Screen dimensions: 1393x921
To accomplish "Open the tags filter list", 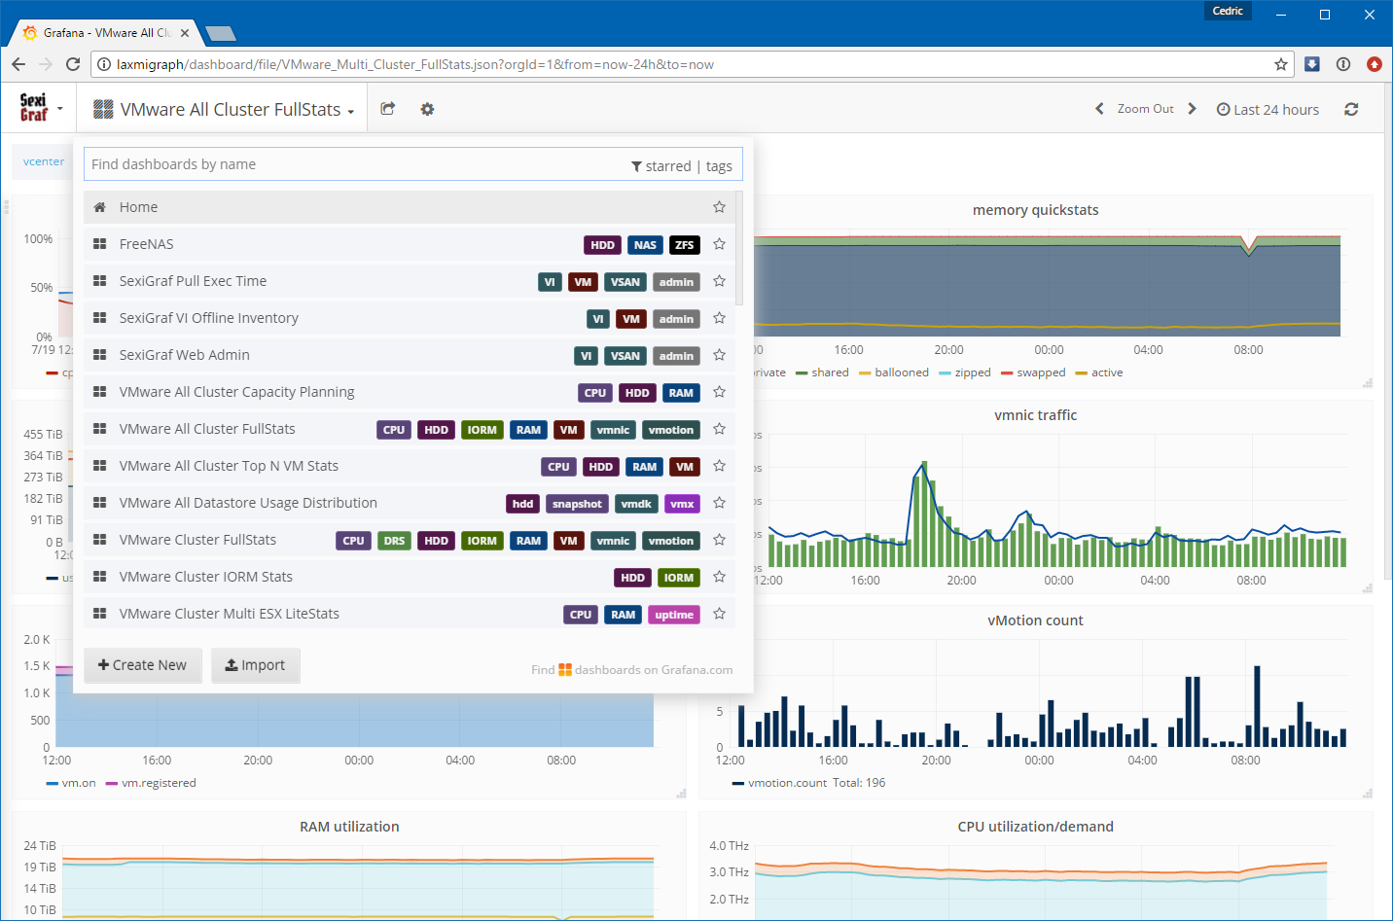I will [719, 166].
